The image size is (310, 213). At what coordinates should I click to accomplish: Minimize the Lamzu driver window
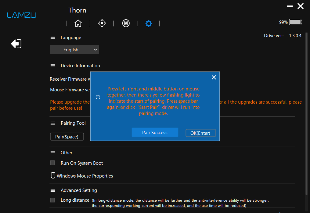tap(290, 6)
